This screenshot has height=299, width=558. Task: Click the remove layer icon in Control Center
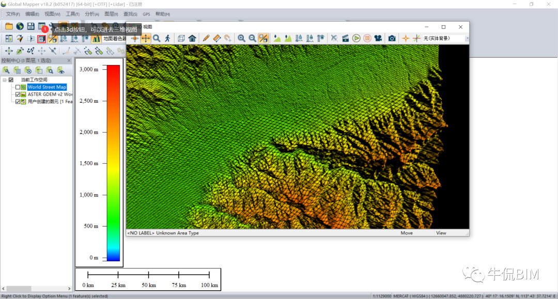(x=28, y=70)
